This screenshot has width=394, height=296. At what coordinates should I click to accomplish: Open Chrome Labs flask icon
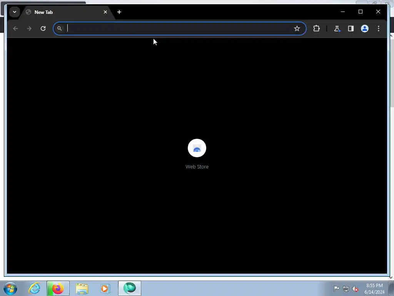click(337, 29)
